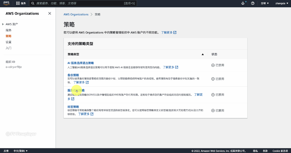Open 标签策略 policy link
Image resolution: width=291 pixels, height=153 pixels.
point(73,107)
